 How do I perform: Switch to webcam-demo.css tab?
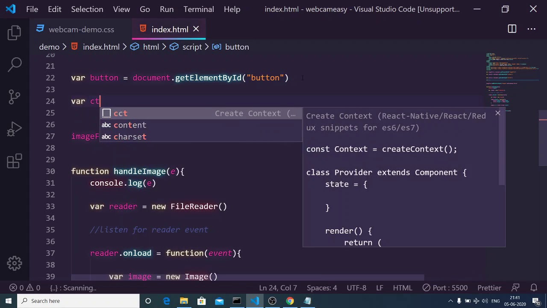pyautogui.click(x=81, y=30)
